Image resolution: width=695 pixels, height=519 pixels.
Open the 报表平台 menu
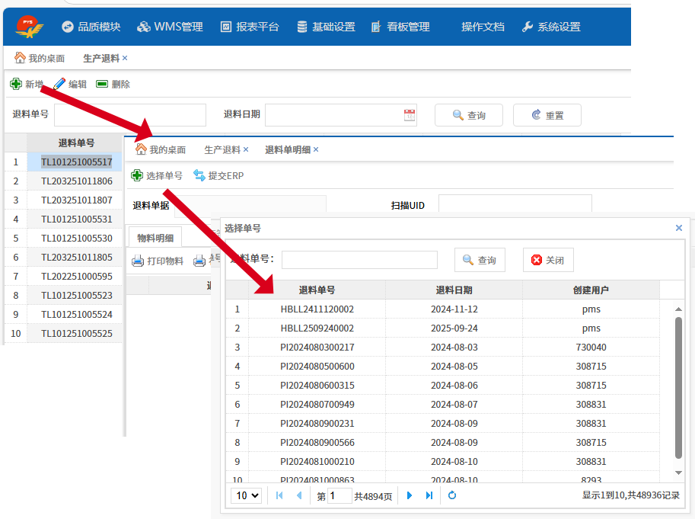tap(250, 27)
